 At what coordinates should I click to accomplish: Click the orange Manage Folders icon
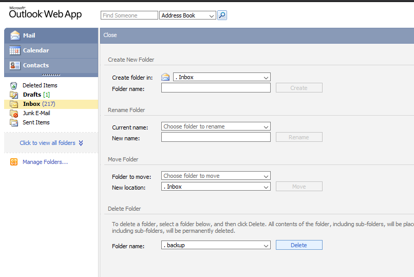pos(14,162)
